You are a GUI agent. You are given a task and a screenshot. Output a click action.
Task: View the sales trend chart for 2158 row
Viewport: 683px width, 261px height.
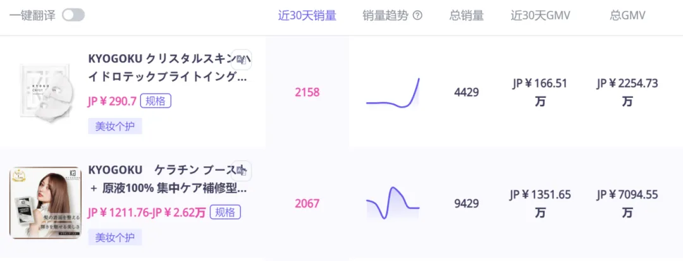(393, 94)
